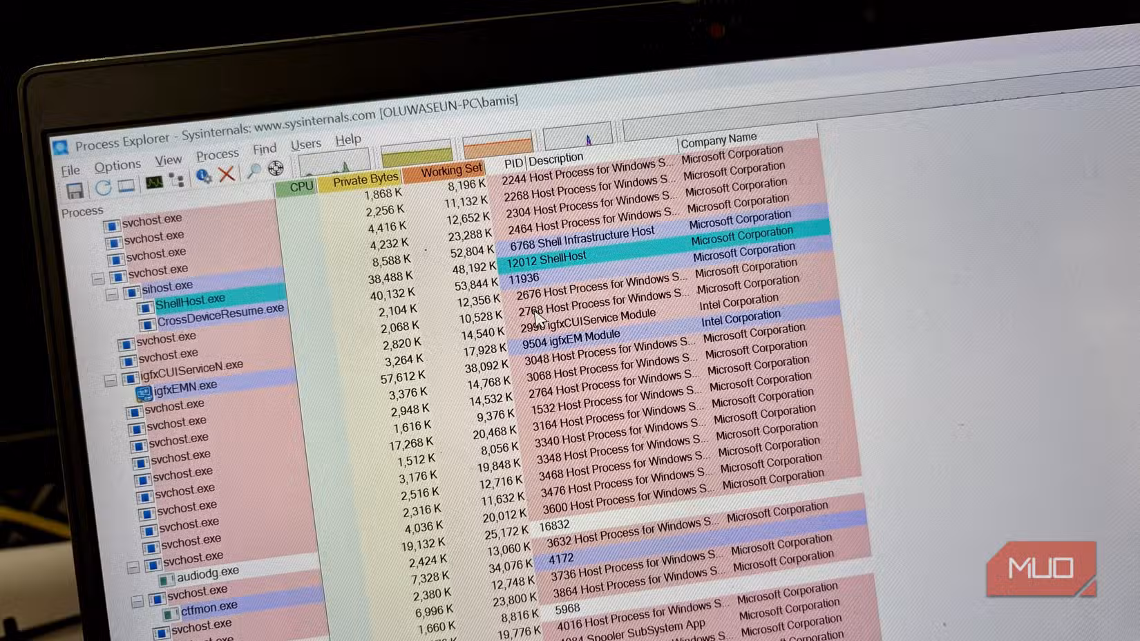Open System Information via the green graph icon

tap(153, 182)
